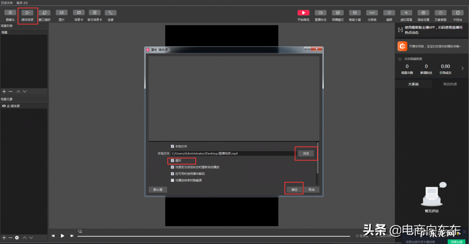Image resolution: width=469 pixels, height=244 pixels.
Task: Confirm the dialog with 确定
Action: (x=295, y=190)
